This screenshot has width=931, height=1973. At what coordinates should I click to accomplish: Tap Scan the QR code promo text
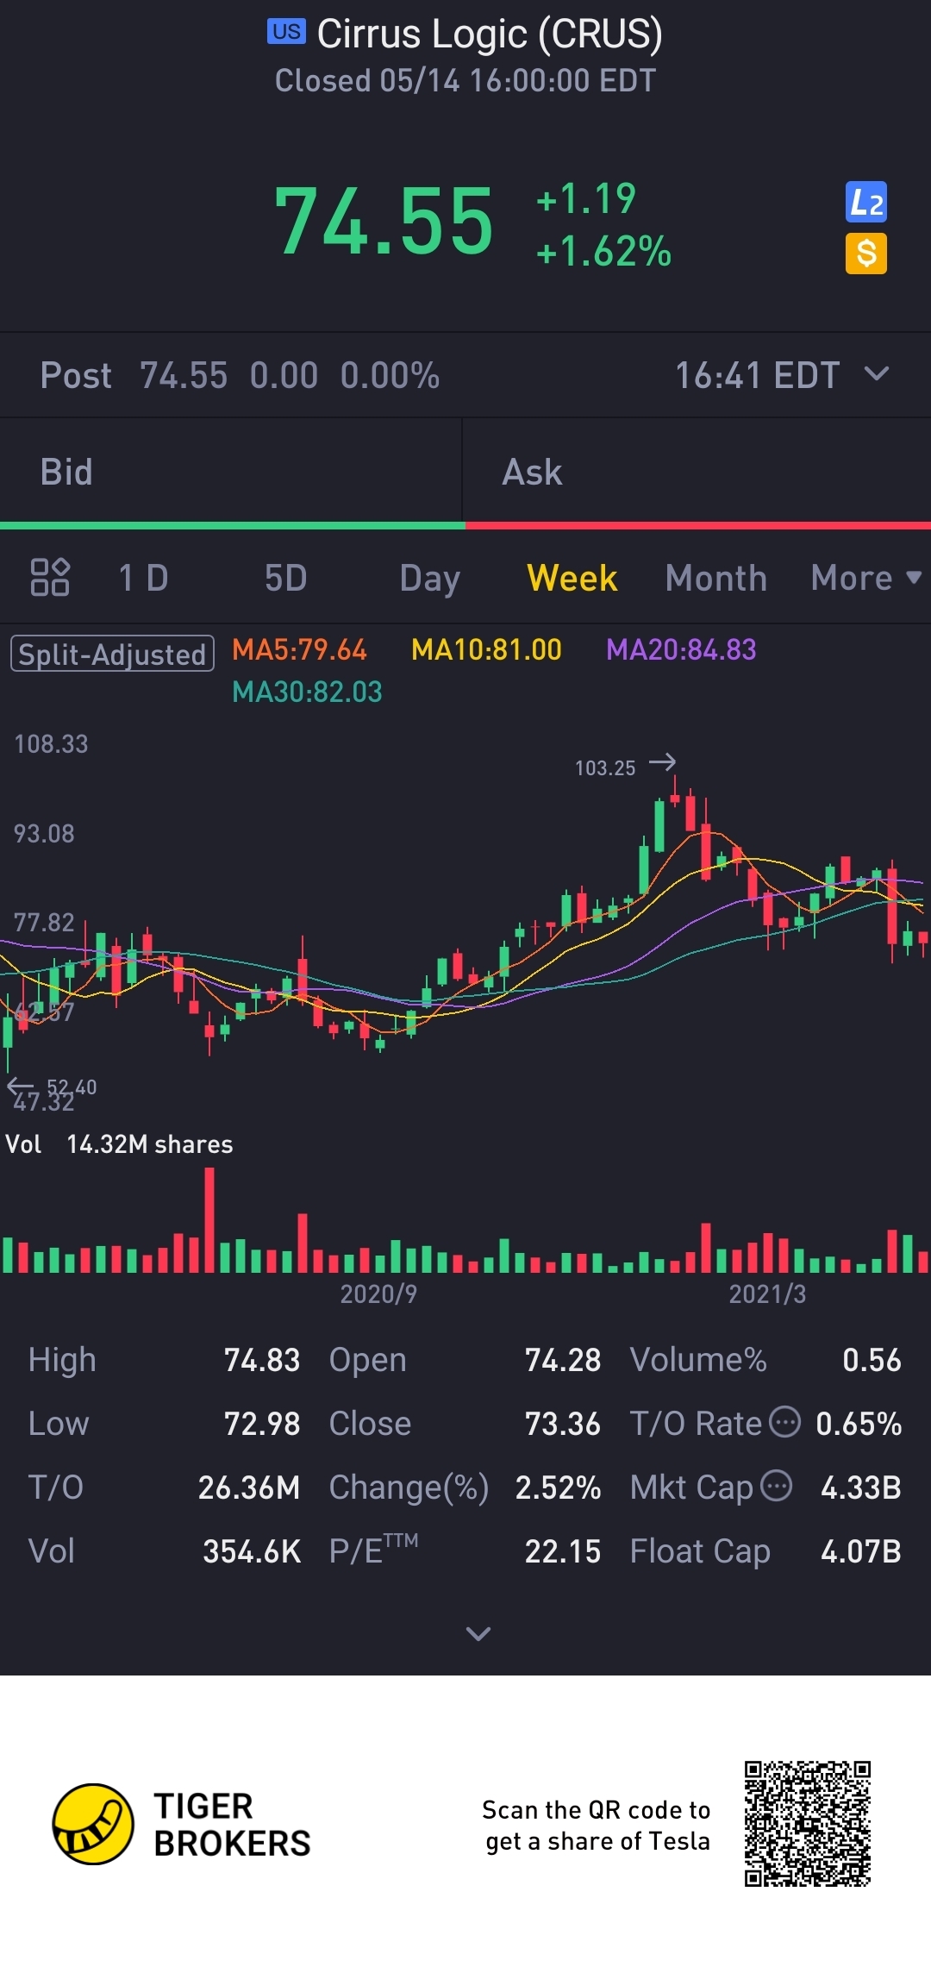[x=597, y=1825]
